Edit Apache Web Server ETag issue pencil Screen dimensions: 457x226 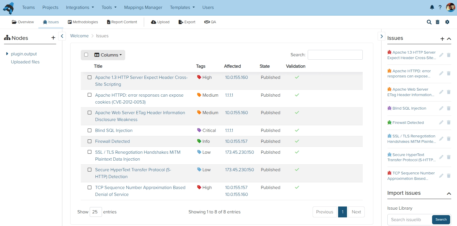441,92
